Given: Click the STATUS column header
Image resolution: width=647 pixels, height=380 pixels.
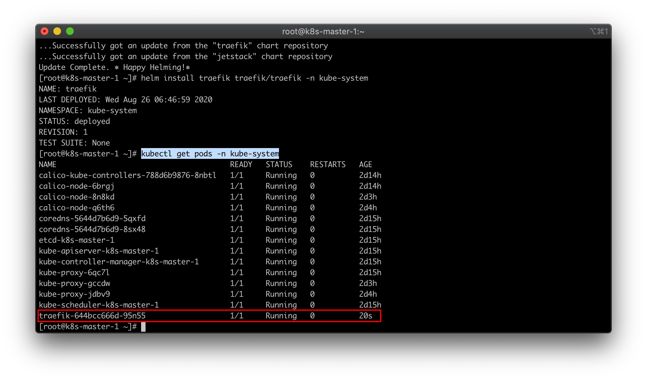Looking at the screenshot, I should [x=279, y=165].
